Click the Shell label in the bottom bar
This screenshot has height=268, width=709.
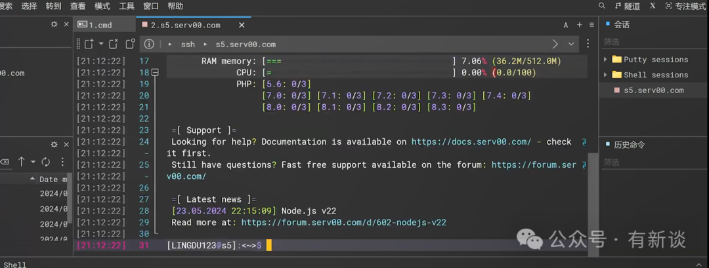pos(14,265)
